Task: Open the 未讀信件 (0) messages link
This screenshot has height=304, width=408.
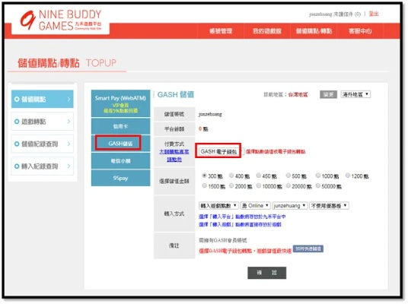Action: click(347, 14)
